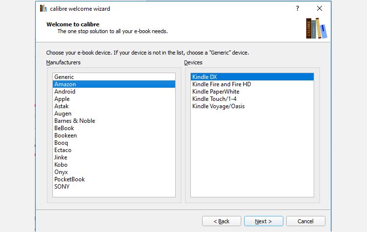Viewport: 367px width, 232px height.
Task: Choose Android in Manufacturers list
Action: [x=114, y=92]
